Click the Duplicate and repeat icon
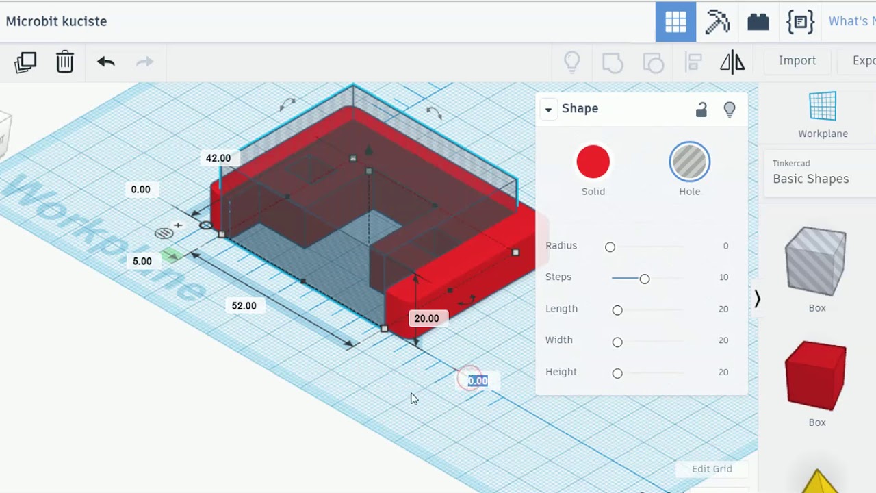The height and width of the screenshot is (493, 876). click(25, 62)
